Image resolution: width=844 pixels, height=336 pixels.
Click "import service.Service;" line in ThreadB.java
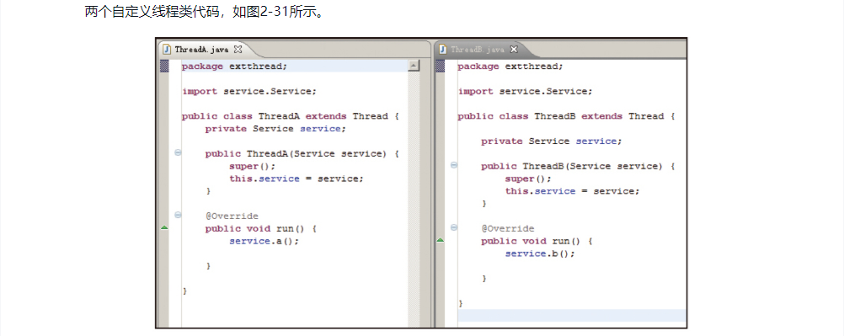click(526, 91)
